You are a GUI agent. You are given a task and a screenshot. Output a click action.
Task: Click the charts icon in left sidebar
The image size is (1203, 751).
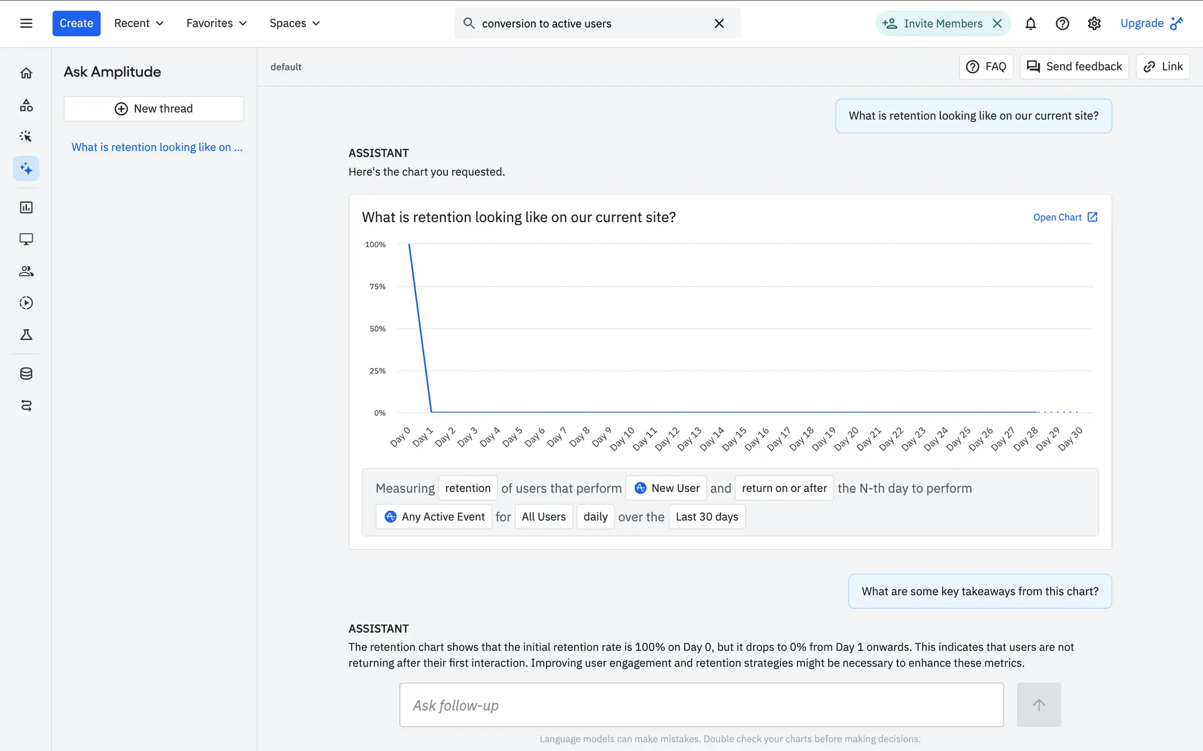click(26, 207)
